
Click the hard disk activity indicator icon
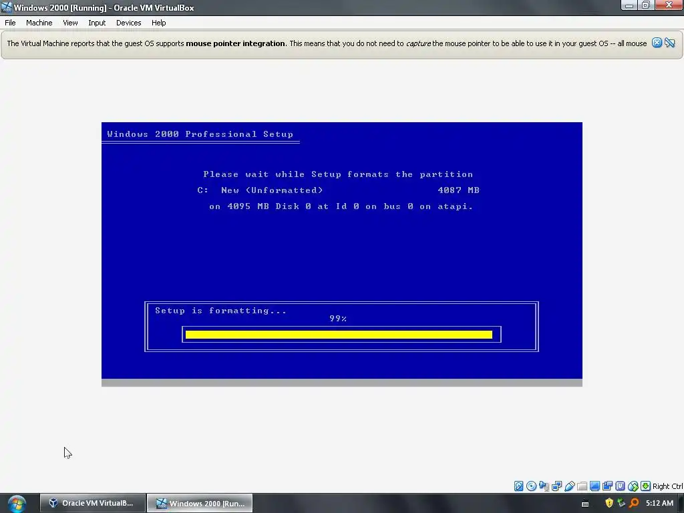tap(518, 486)
